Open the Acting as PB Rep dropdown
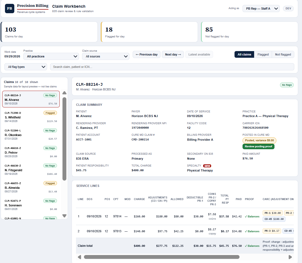This screenshot has height=263, width=302. (261, 9)
